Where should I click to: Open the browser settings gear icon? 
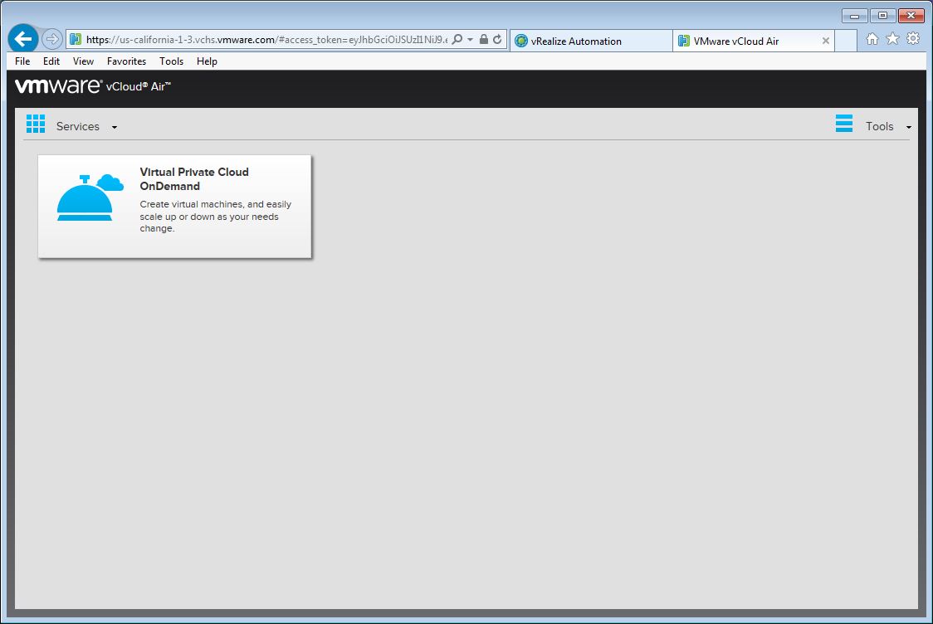click(x=913, y=39)
